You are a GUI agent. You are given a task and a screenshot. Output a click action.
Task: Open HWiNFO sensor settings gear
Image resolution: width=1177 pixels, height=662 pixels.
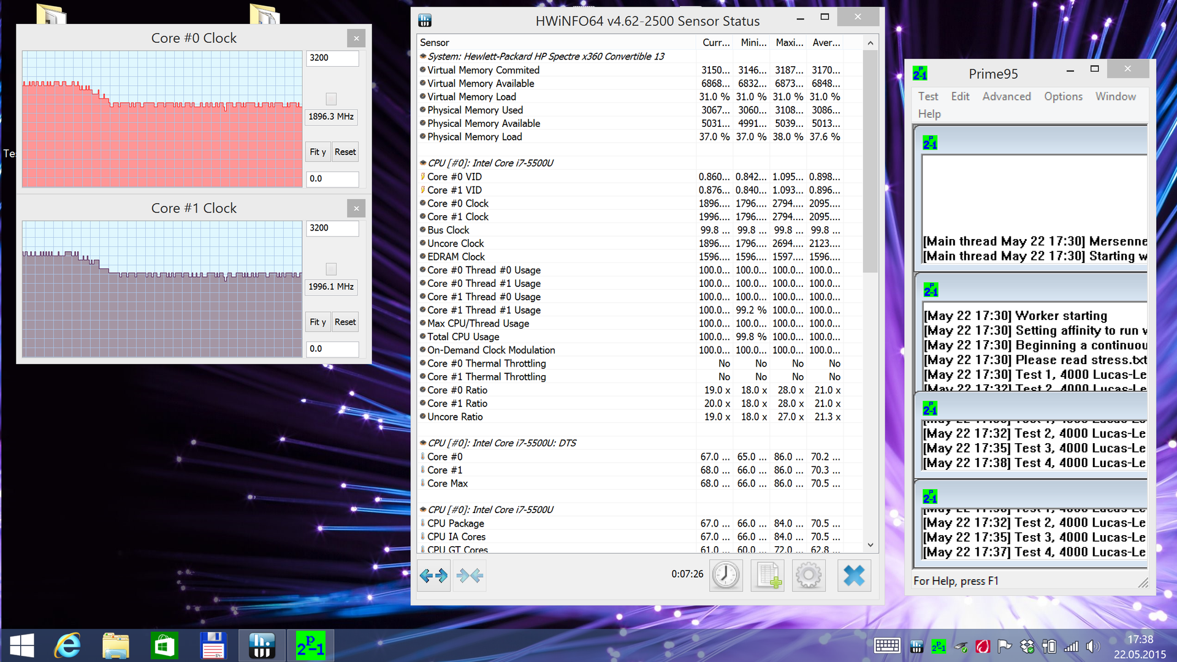(x=809, y=576)
